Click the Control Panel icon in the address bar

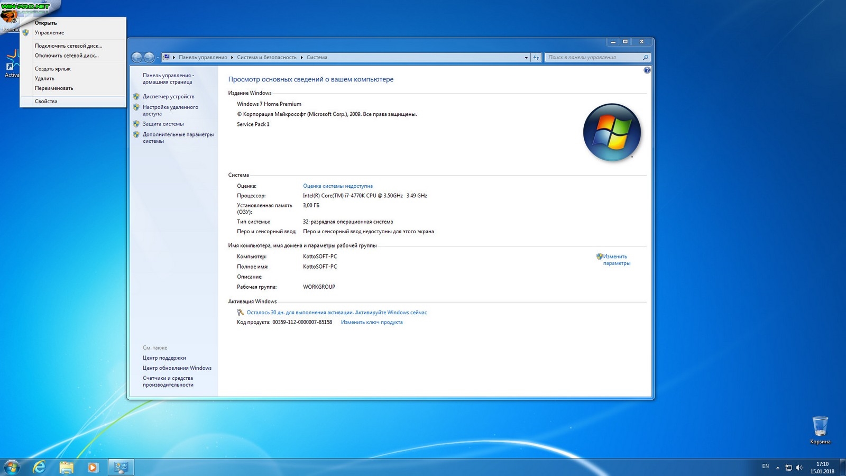point(166,57)
